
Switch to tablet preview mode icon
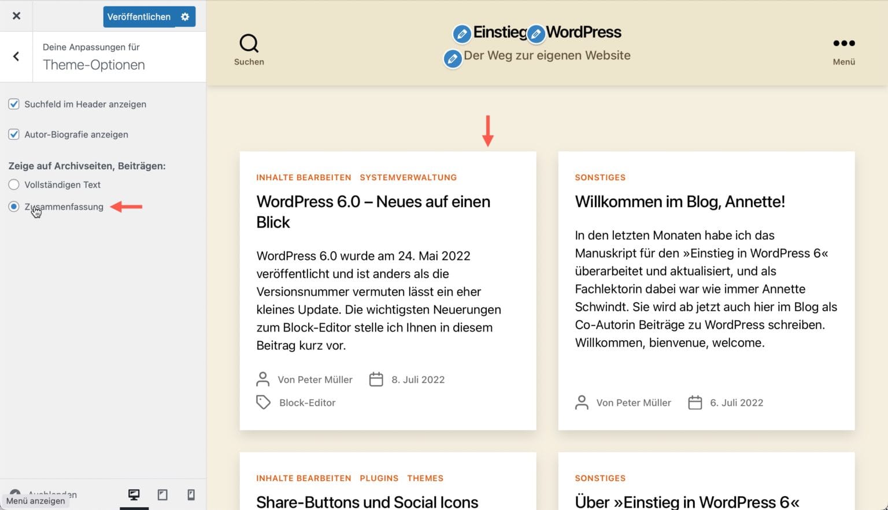point(162,494)
